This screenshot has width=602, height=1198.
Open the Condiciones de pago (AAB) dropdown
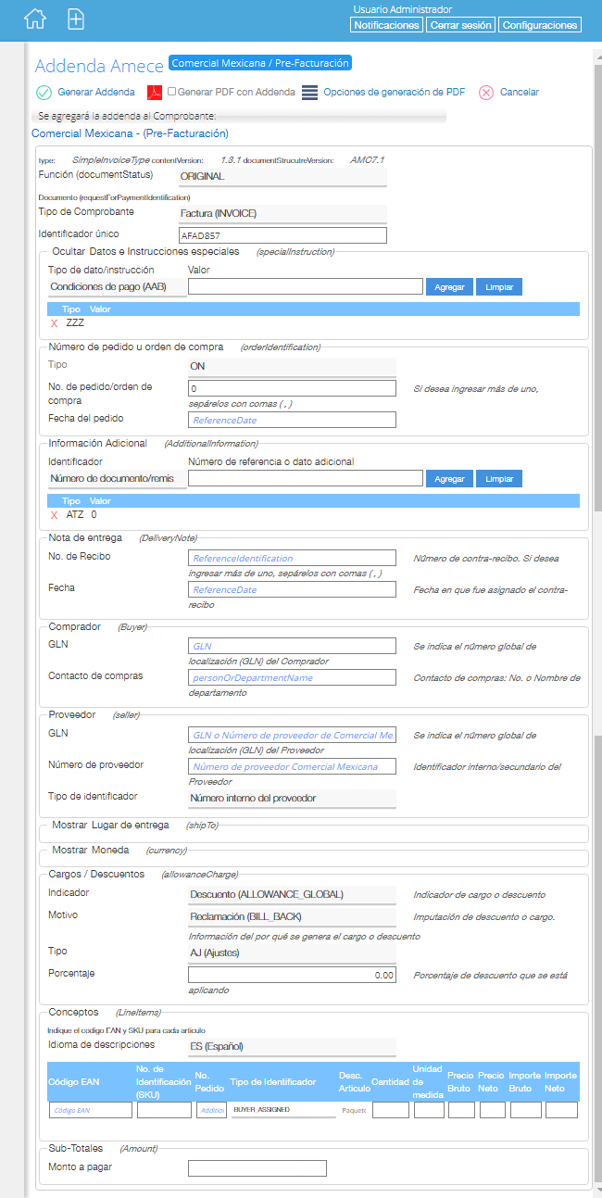click(x=117, y=287)
